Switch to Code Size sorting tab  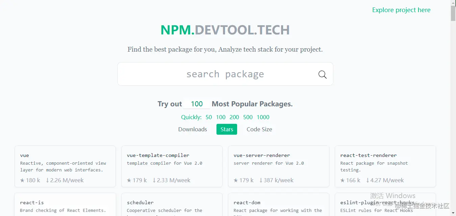tap(259, 129)
